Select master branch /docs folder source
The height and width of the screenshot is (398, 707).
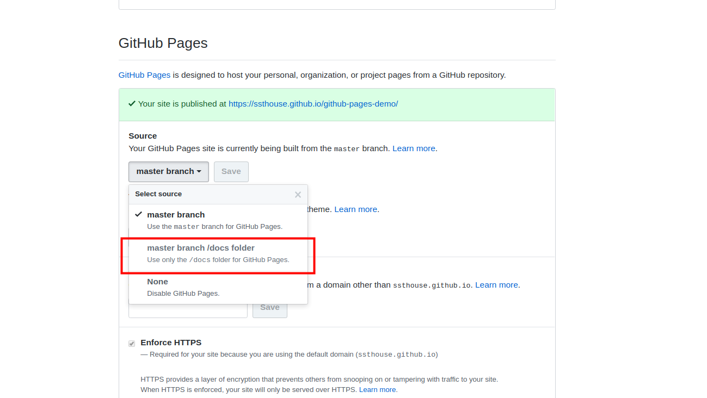(201, 247)
